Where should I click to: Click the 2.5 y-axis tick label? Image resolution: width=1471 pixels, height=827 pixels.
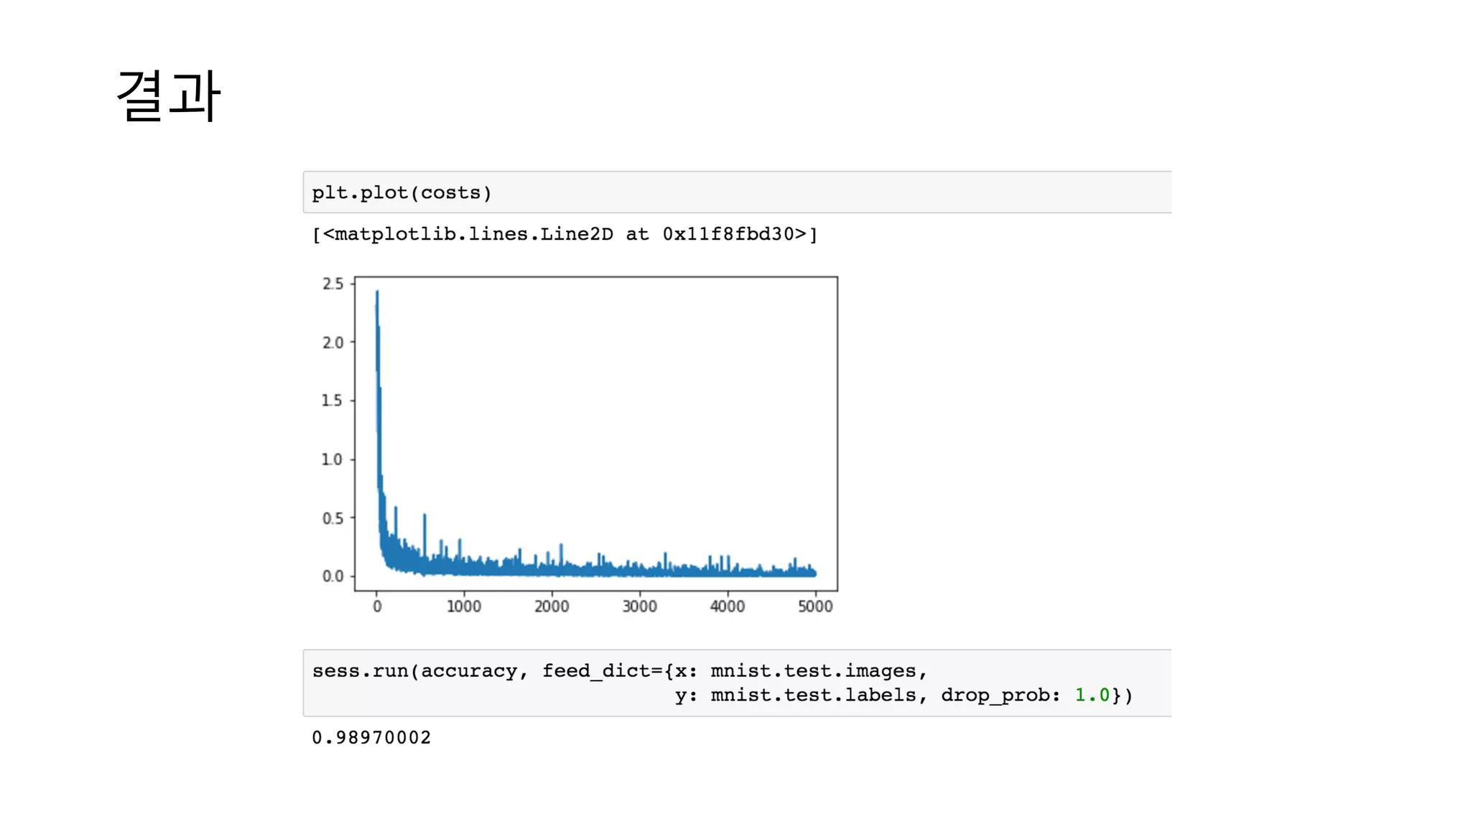pyautogui.click(x=333, y=284)
